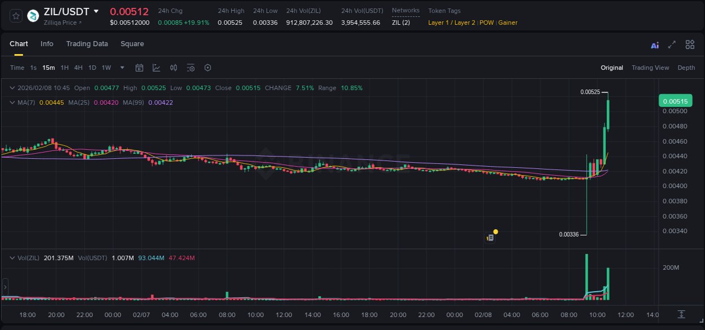Open the Info tab
Viewport: 705px width, 330px height.
[x=47, y=44]
